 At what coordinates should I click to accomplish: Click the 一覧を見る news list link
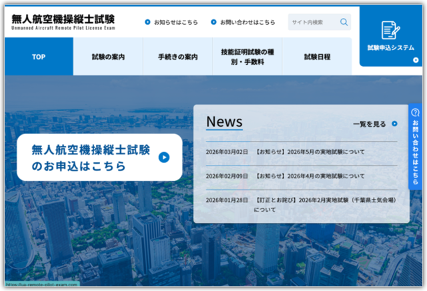370,124
